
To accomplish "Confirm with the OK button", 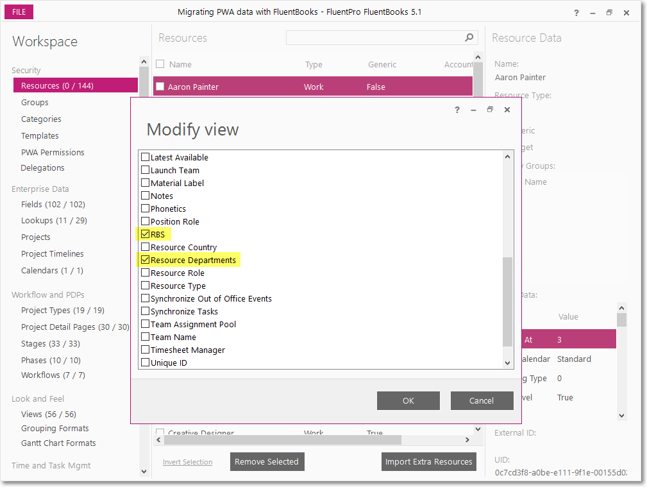I will pyautogui.click(x=408, y=400).
